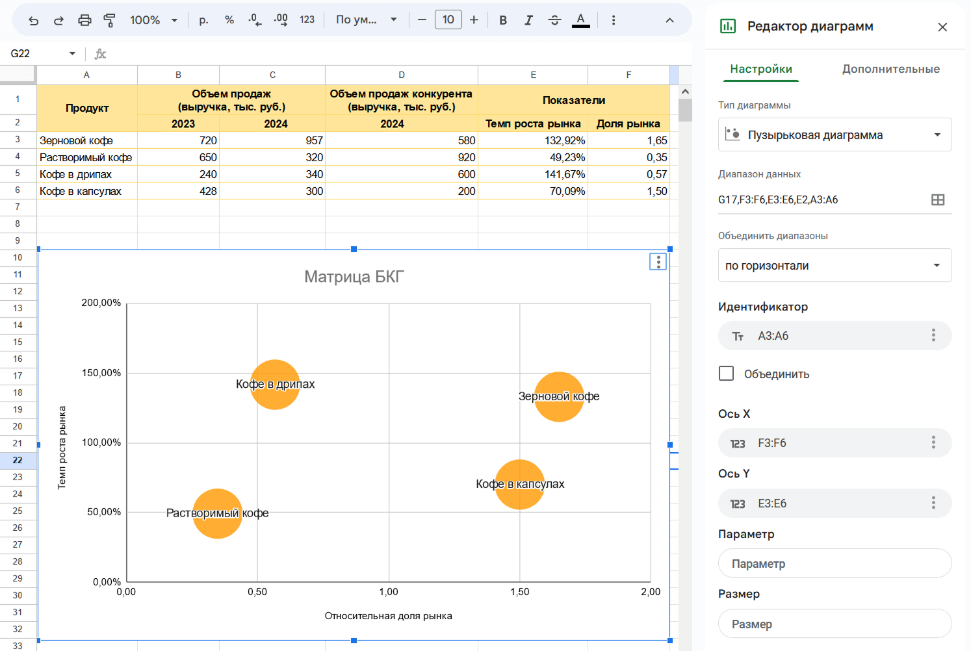Open options for X axis F3:F6
This screenshot has height=651, width=971.
pos(933,442)
